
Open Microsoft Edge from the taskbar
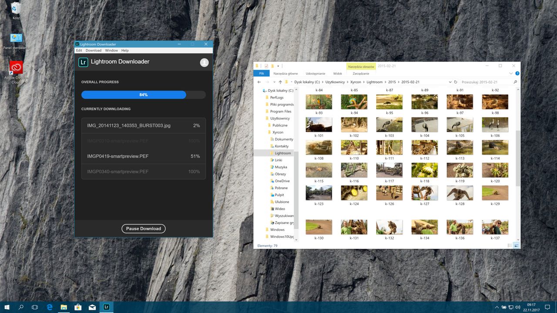(x=50, y=307)
